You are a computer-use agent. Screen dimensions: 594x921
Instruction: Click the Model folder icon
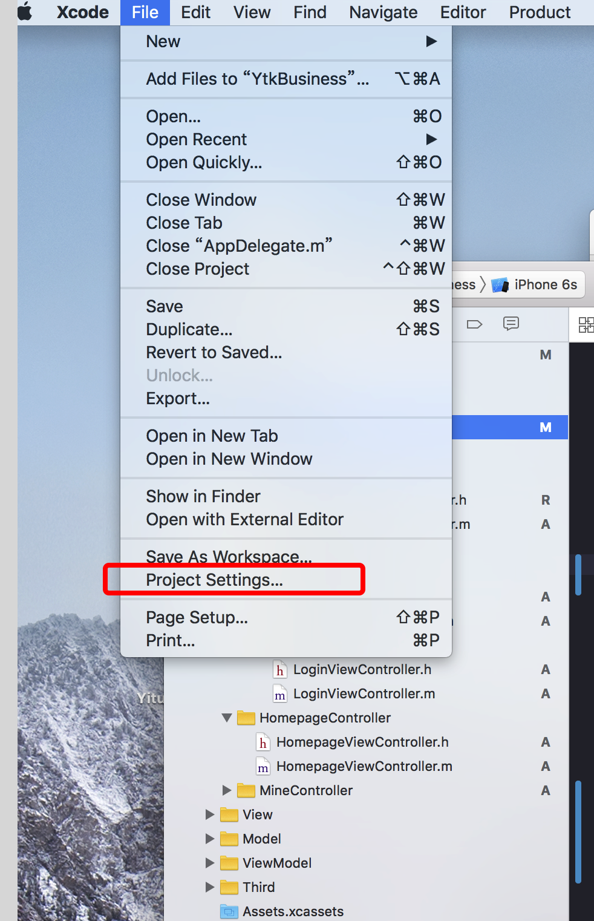(x=229, y=839)
